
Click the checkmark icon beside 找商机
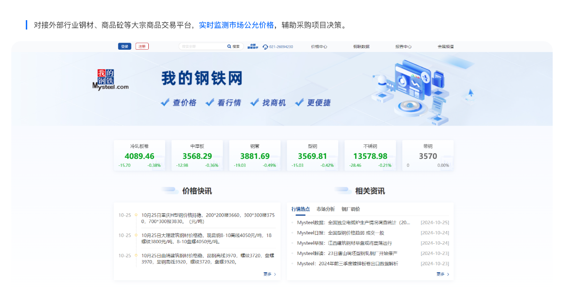pyautogui.click(x=254, y=102)
